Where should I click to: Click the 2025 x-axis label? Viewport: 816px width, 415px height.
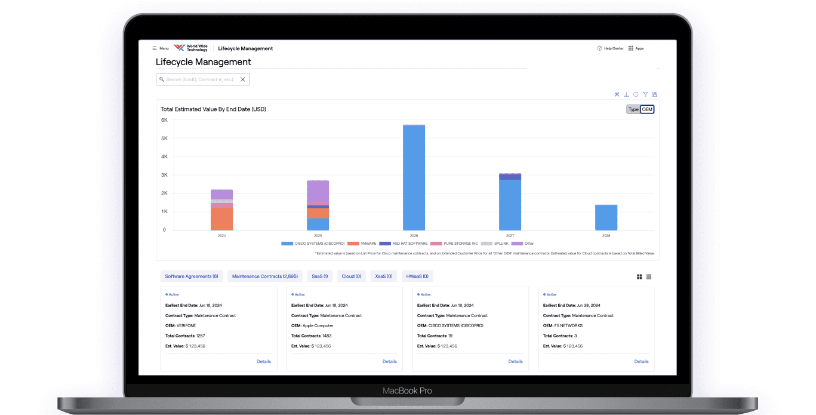[318, 236]
